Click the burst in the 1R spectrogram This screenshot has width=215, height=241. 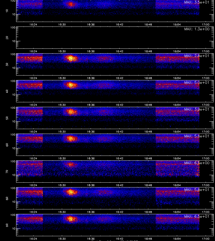71,4
